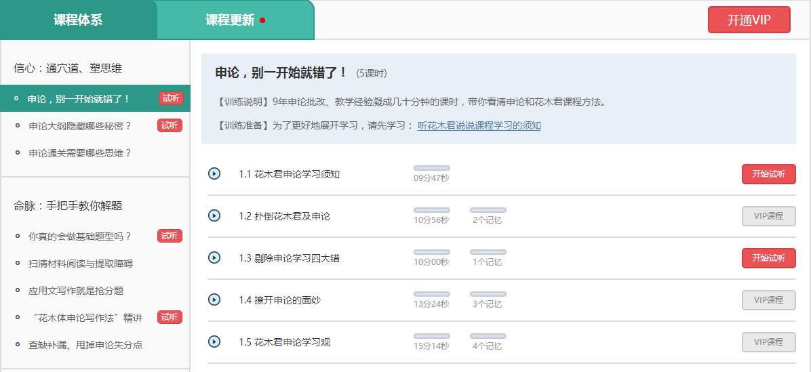This screenshot has width=811, height=372.
Task: Play lesson 1.2 扑倒花木君及申论 icon
Action: coord(214,215)
